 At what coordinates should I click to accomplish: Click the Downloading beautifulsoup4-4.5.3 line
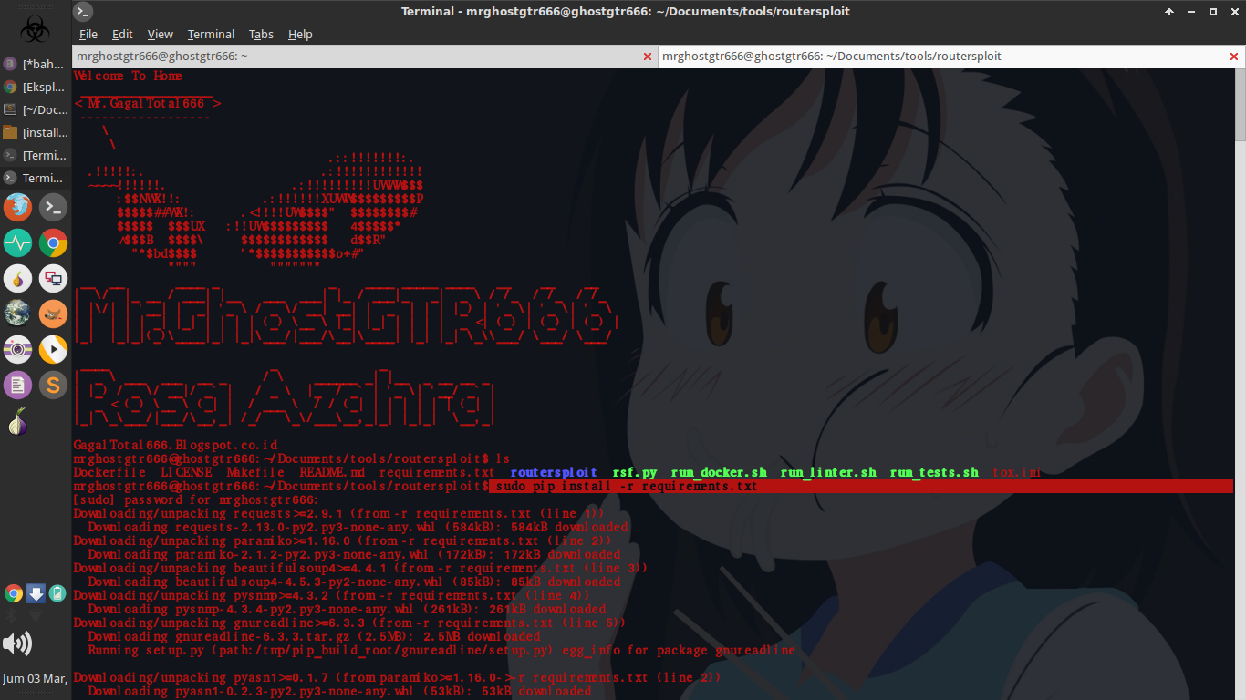point(354,582)
